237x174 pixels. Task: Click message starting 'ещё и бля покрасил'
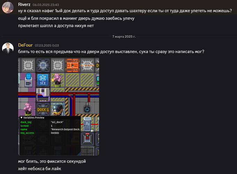pyautogui.click(x=76, y=18)
